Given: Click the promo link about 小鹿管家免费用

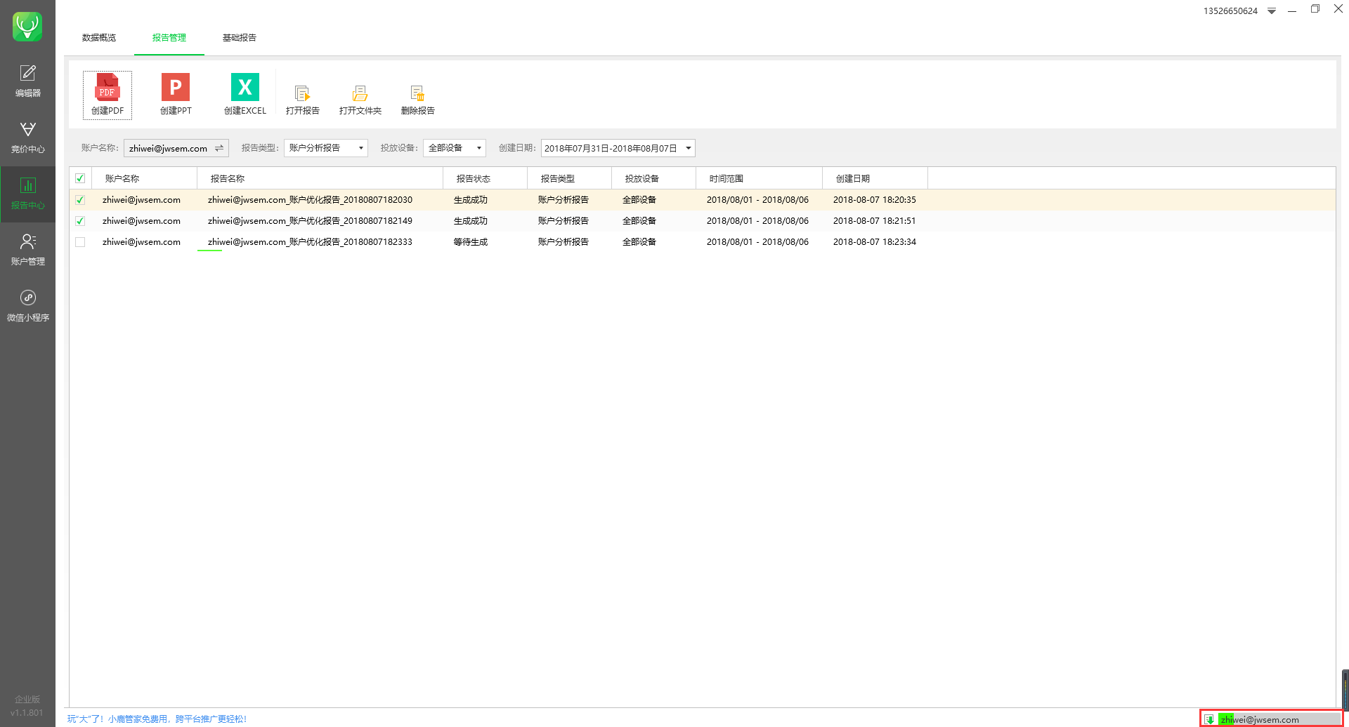Looking at the screenshot, I should pyautogui.click(x=157, y=719).
